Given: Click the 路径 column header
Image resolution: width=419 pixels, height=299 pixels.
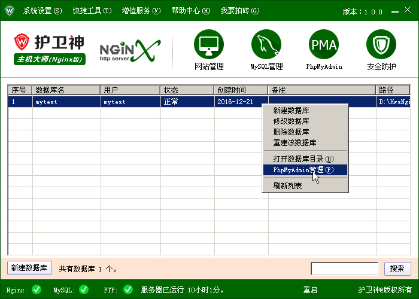Looking at the screenshot, I should (393, 90).
